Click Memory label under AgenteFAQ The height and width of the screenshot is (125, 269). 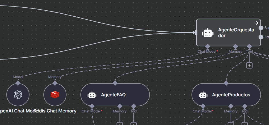[x=120, y=111]
